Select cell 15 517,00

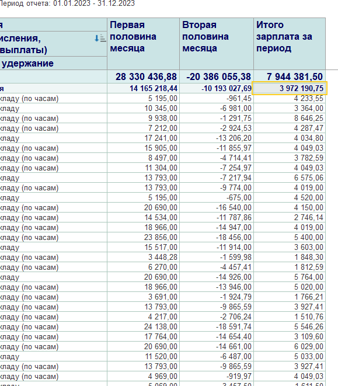[x=143, y=247]
